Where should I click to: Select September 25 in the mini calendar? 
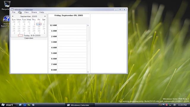(x=14, y=31)
